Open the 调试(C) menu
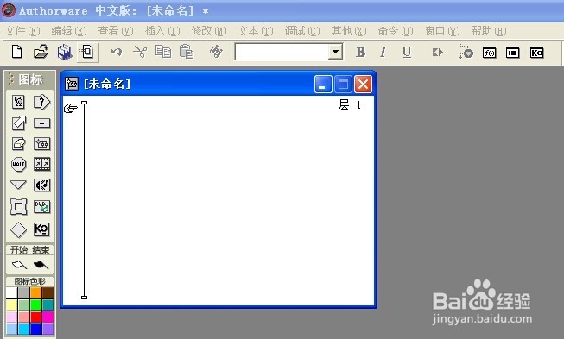The width and height of the screenshot is (564, 339). click(x=302, y=31)
